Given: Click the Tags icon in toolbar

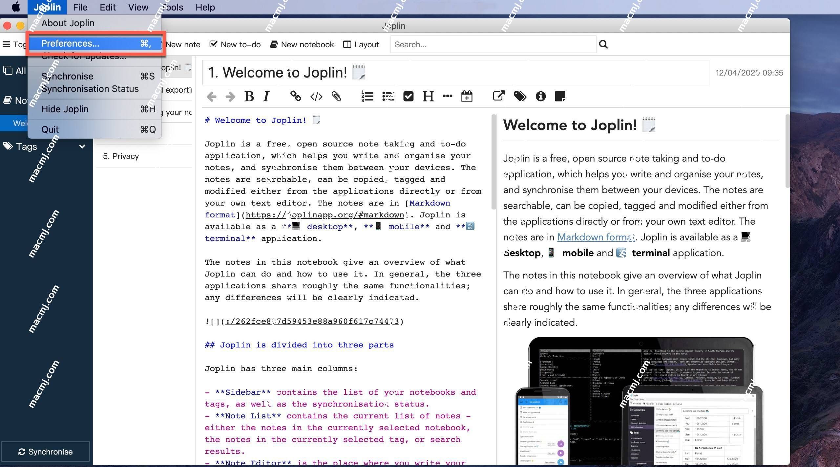Looking at the screenshot, I should pyautogui.click(x=519, y=96).
